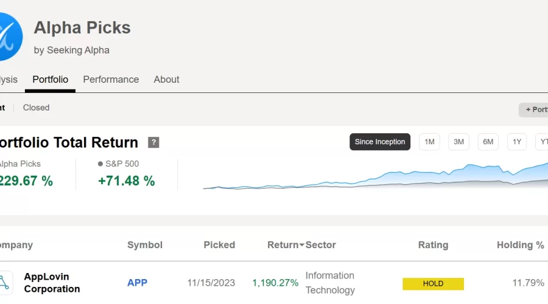Click the AppLovin company logo icon
Screen dimensions: 548x304
pyautogui.click(x=5, y=283)
